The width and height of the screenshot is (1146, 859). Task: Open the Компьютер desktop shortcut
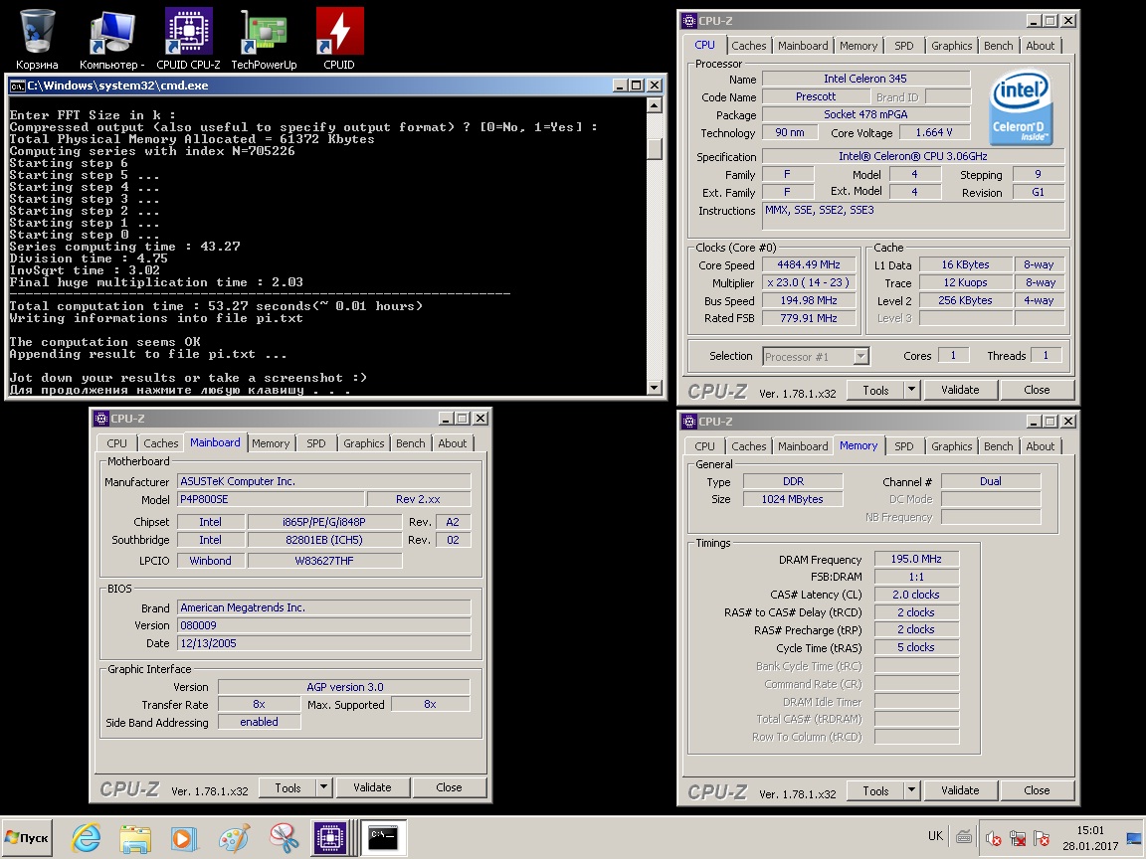tap(112, 39)
